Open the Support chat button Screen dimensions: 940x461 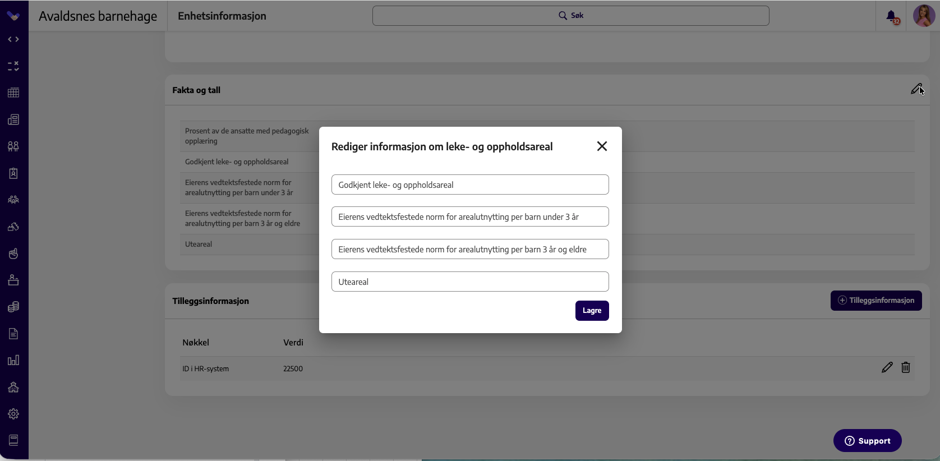(x=867, y=441)
